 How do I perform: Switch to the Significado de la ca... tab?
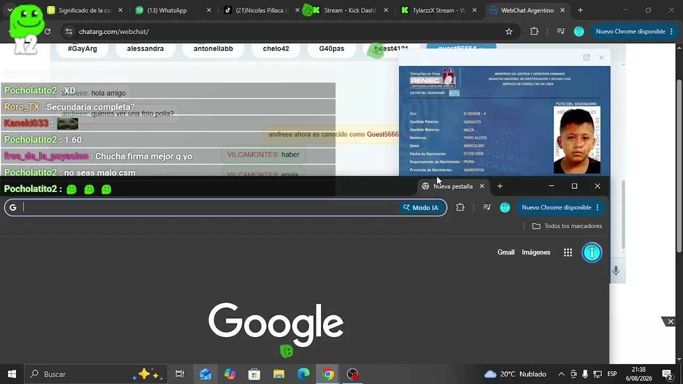tap(78, 10)
